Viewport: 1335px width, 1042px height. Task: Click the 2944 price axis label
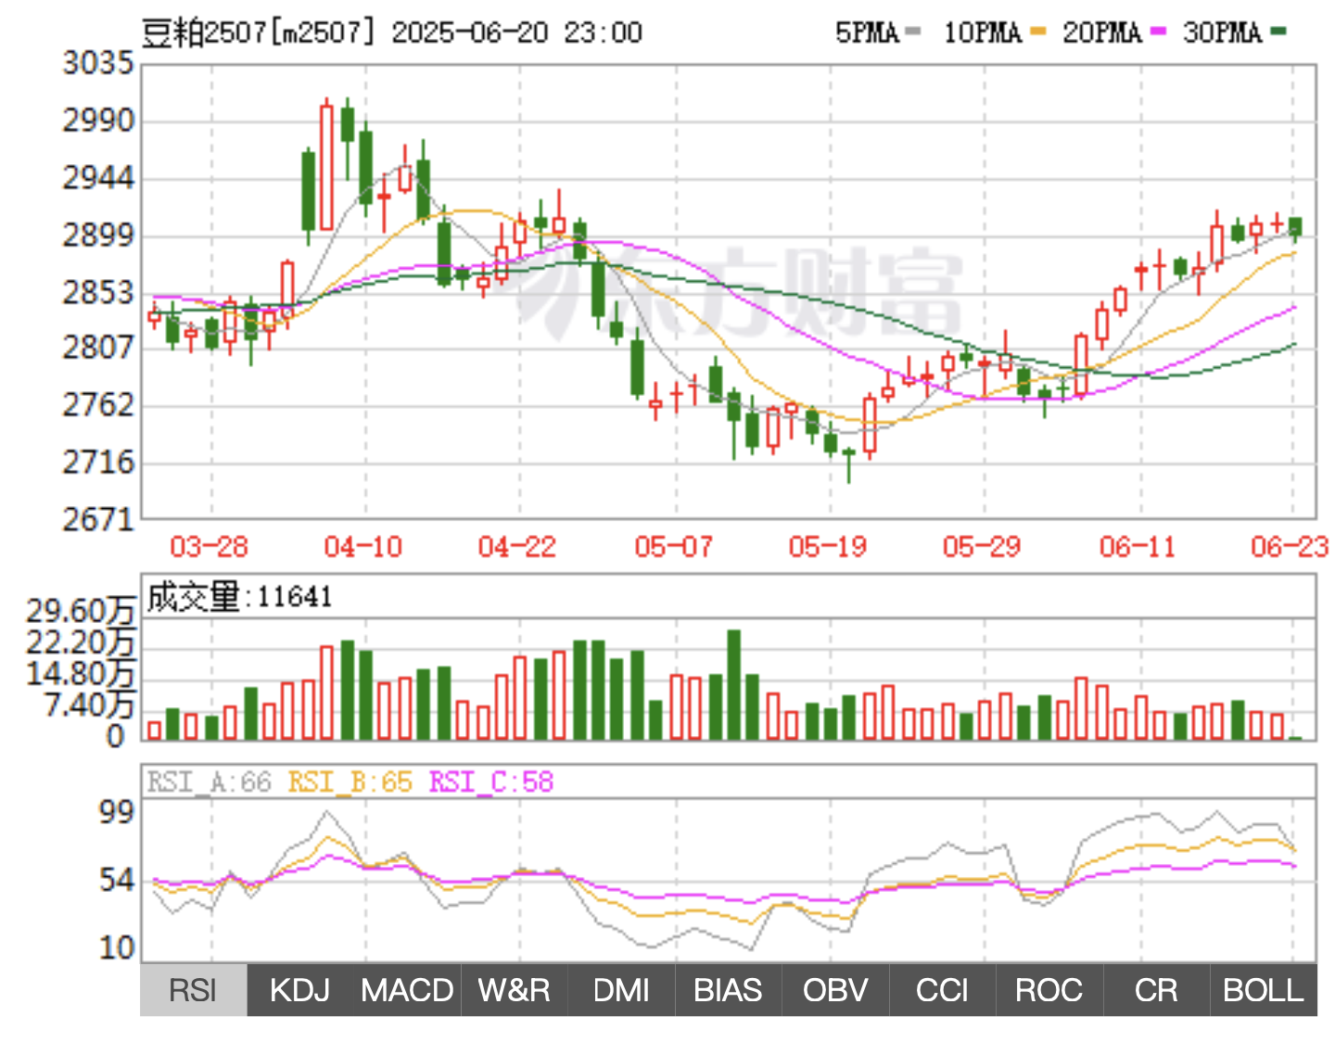pos(98,178)
